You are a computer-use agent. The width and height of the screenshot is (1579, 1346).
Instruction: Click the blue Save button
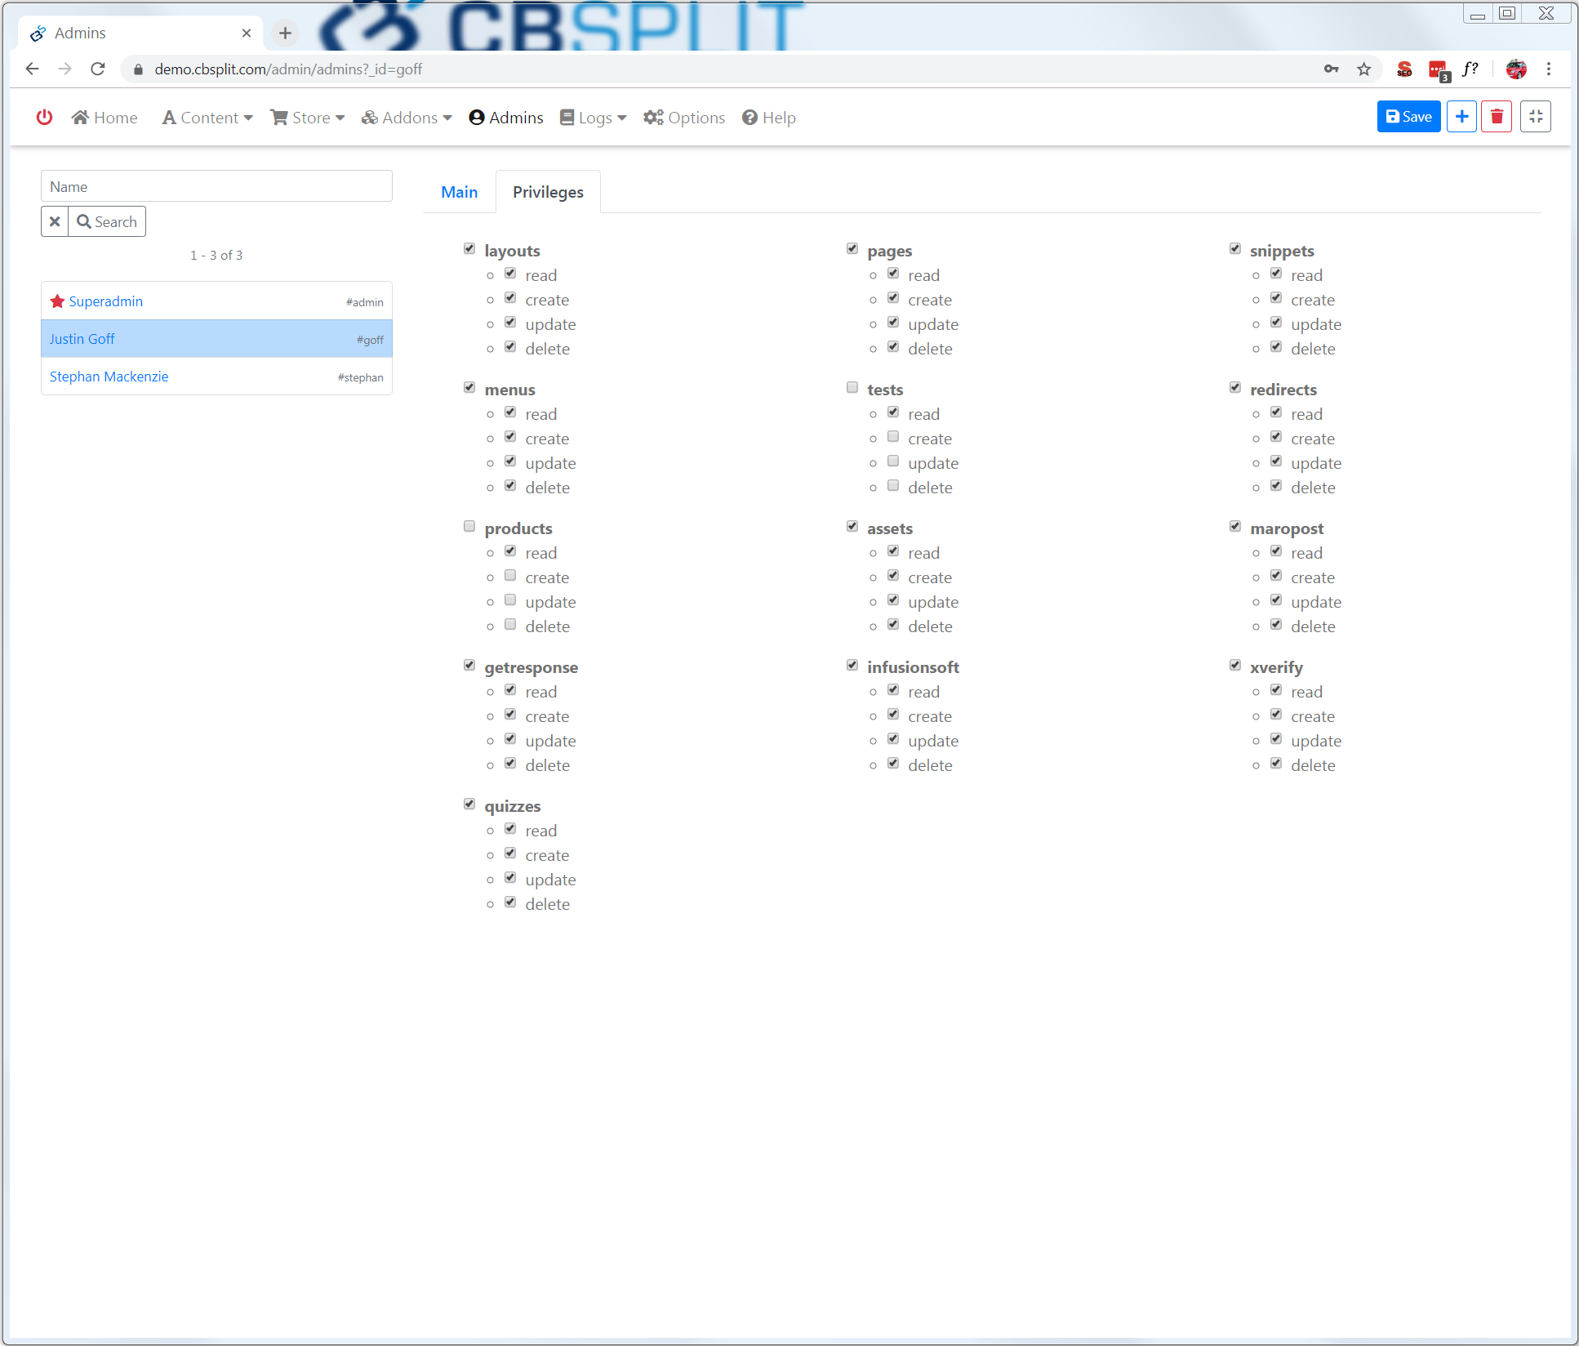pos(1408,117)
